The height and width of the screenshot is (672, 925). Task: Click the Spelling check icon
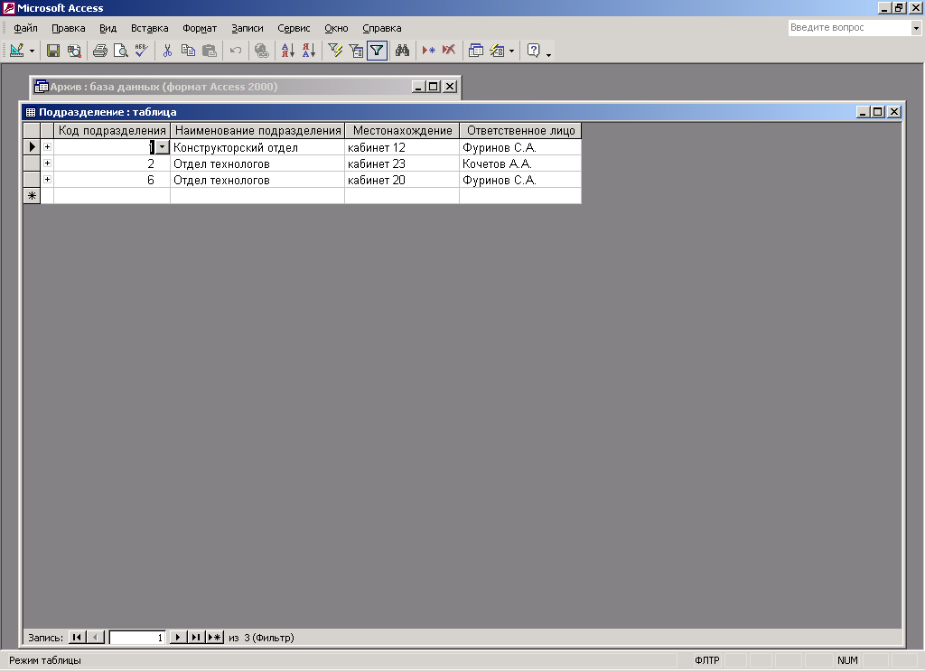(141, 51)
